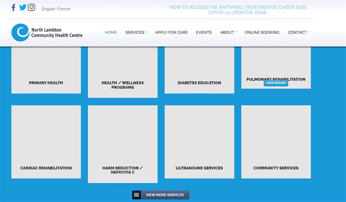
Task: Open the Online Booking page
Action: (x=262, y=32)
